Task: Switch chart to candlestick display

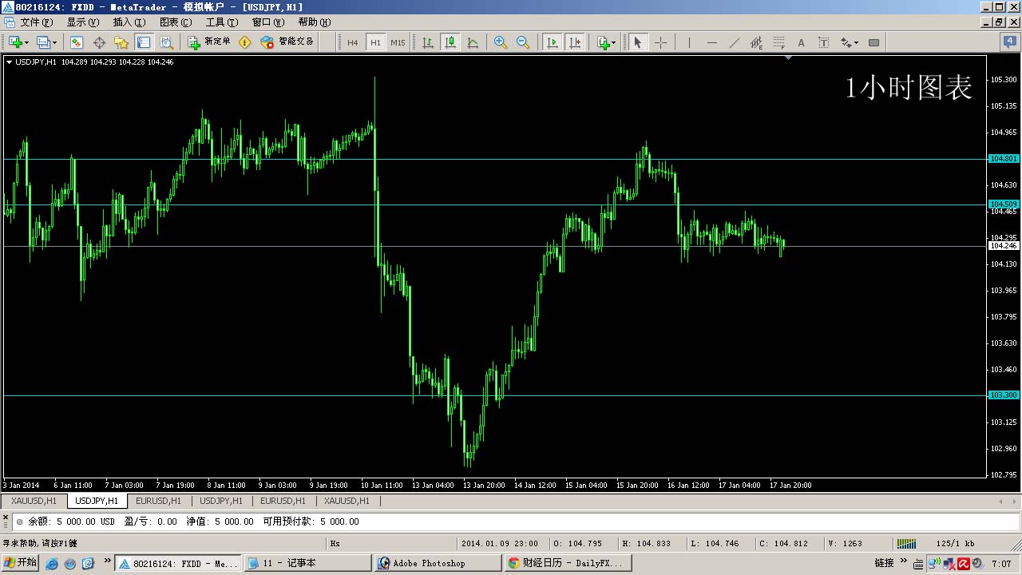Action: click(450, 42)
